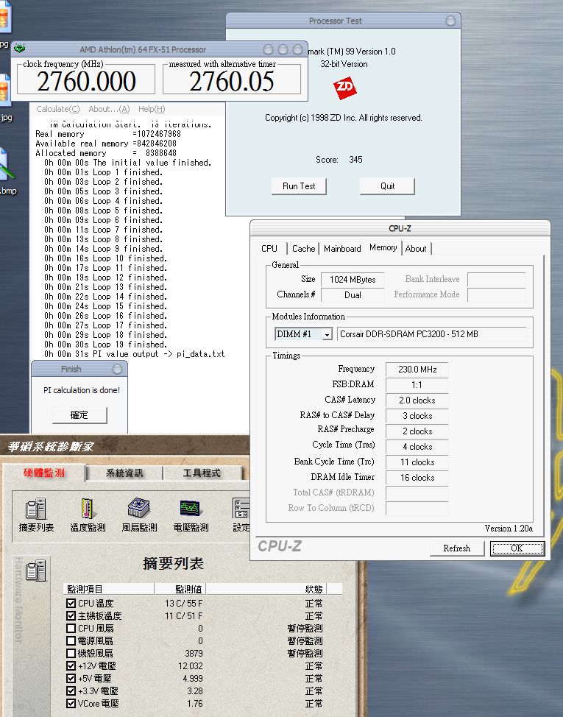The height and width of the screenshot is (717, 563).
Task: Switch to the 系統資訊 tab
Action: [124, 473]
